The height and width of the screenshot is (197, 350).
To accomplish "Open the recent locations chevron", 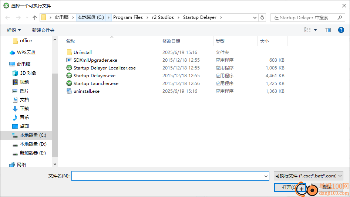I will click(x=27, y=18).
